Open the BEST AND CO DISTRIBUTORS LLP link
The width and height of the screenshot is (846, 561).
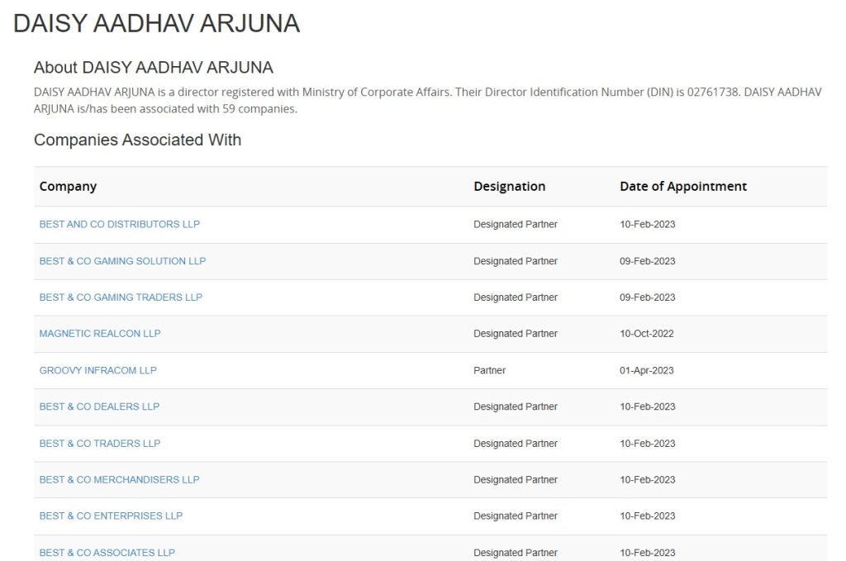coord(119,224)
